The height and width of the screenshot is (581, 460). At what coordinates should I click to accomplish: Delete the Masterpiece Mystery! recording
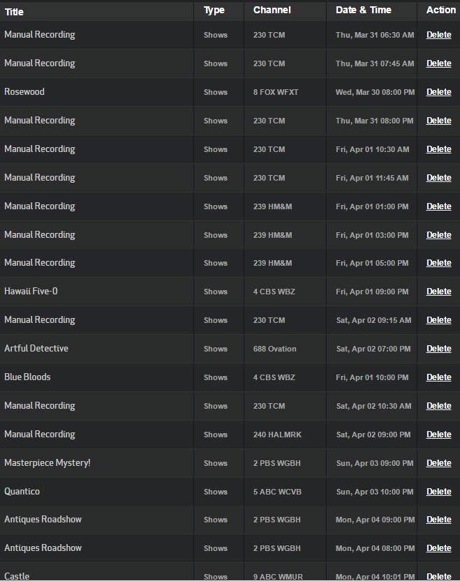[438, 463]
